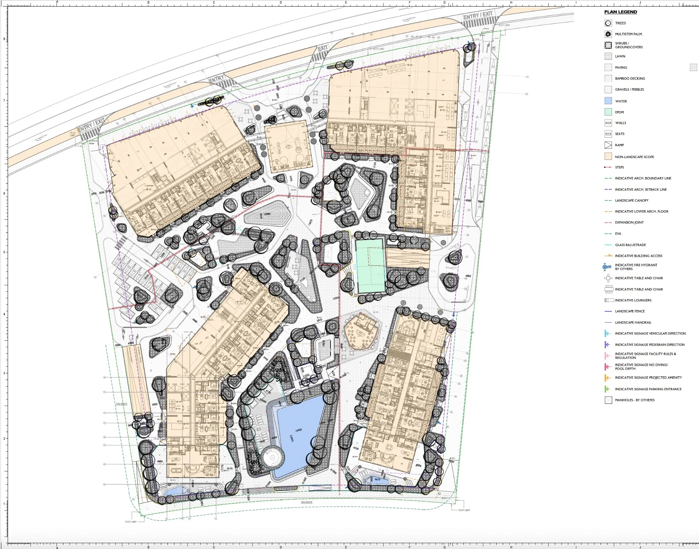This screenshot has height=549, width=699.
Task: Click the Manholes - By Others icon
Action: coord(608,400)
